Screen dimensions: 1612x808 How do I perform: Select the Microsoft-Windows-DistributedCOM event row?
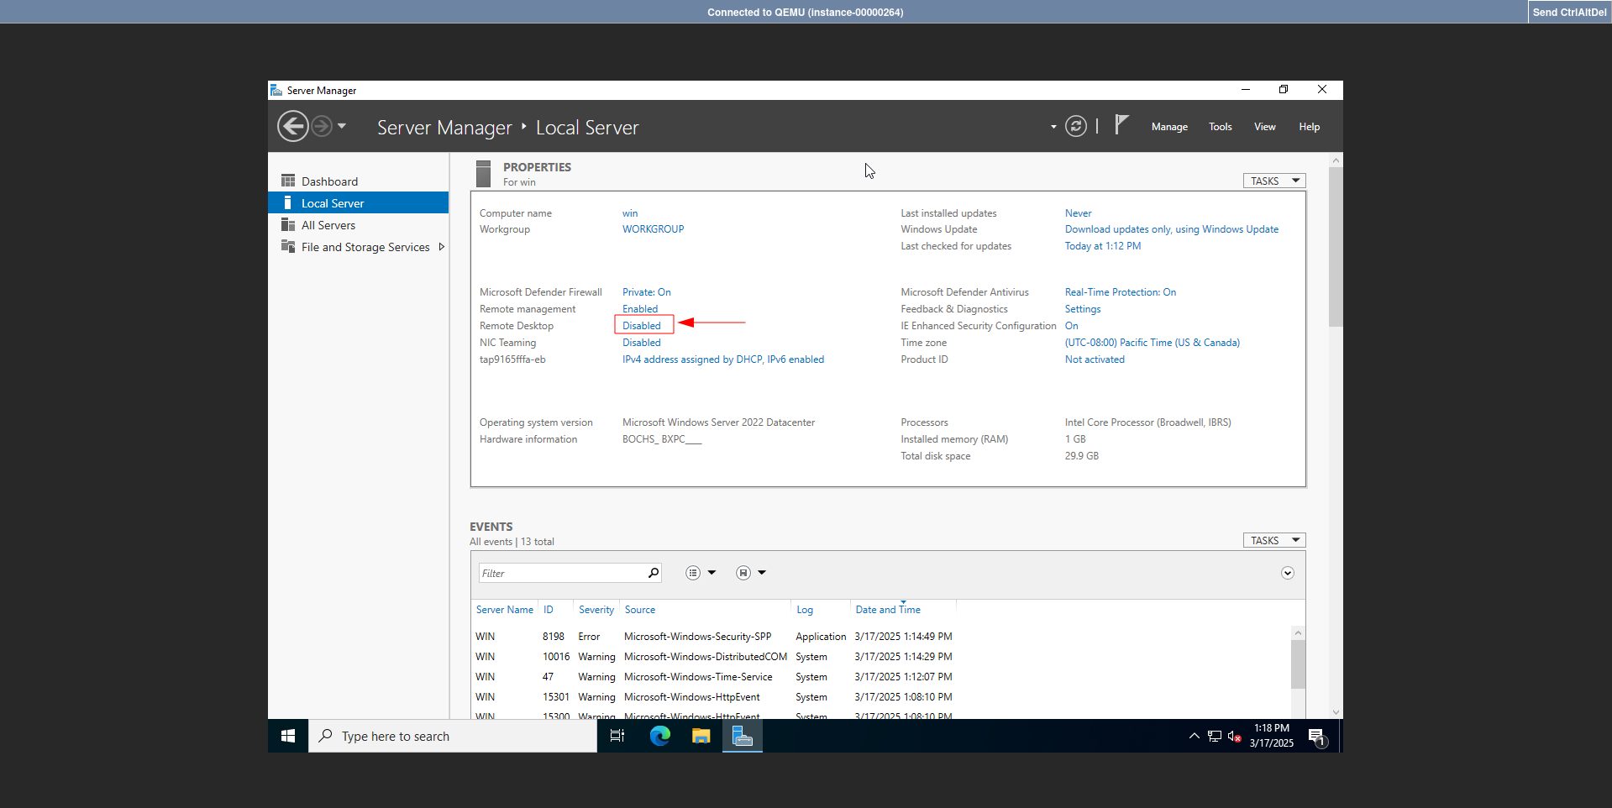pyautogui.click(x=881, y=657)
